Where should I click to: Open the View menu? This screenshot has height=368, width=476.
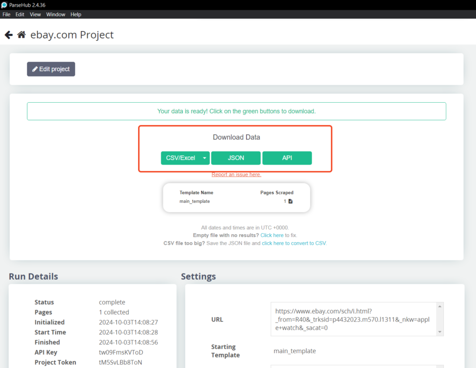coord(35,14)
